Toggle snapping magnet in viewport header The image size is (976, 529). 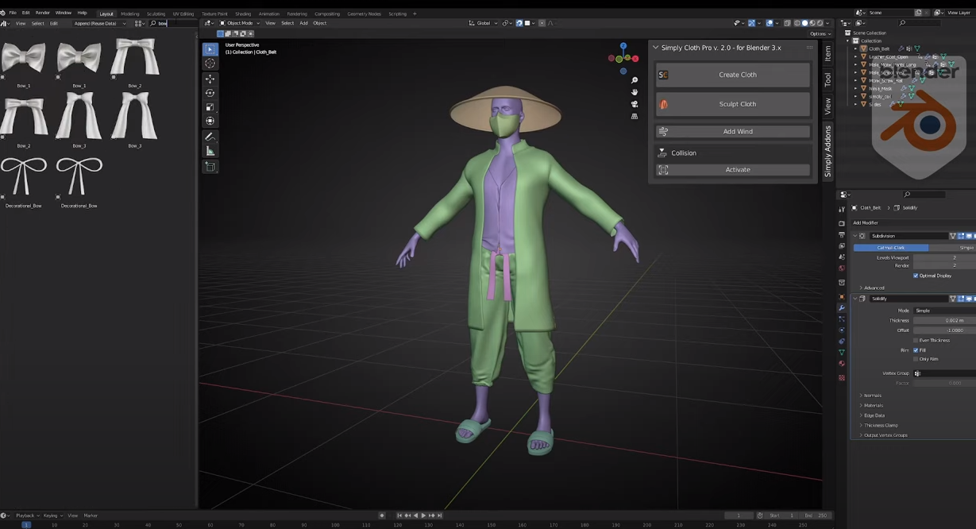519,23
